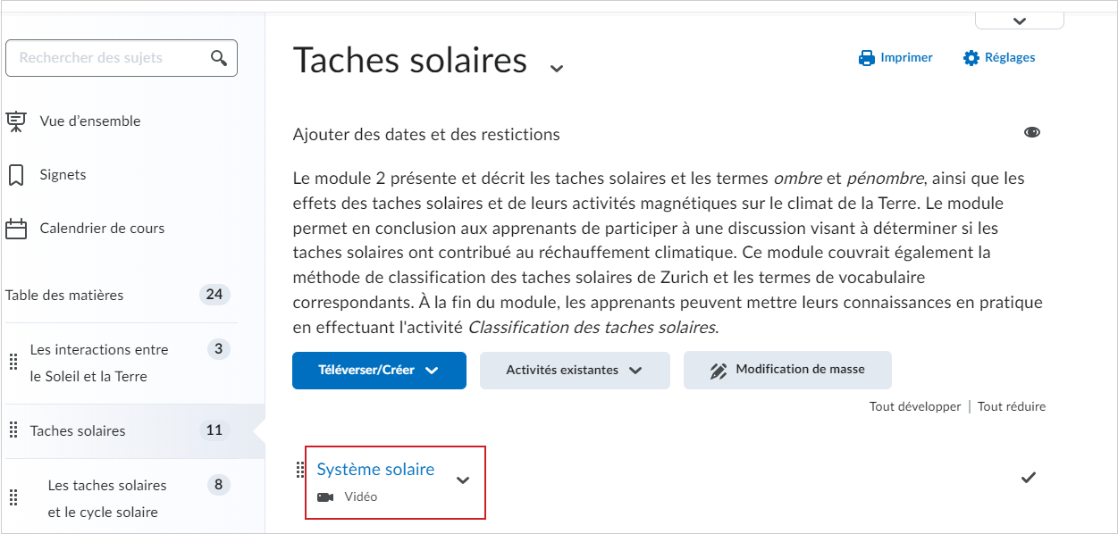Open the Calendrier de cours calendar icon
The image size is (1118, 534).
16,229
